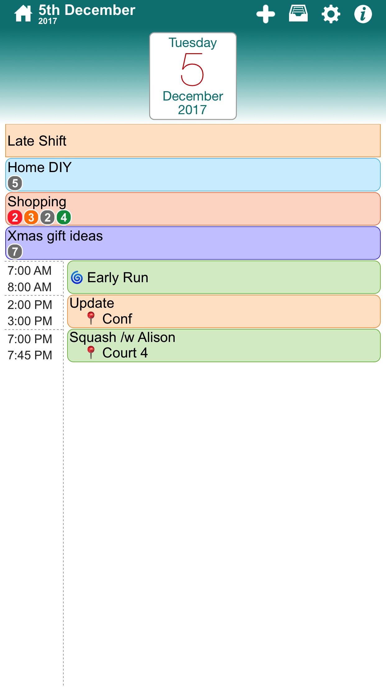Tap the gray 5 badge under Home DIY
This screenshot has height=687, width=386.
click(x=15, y=183)
